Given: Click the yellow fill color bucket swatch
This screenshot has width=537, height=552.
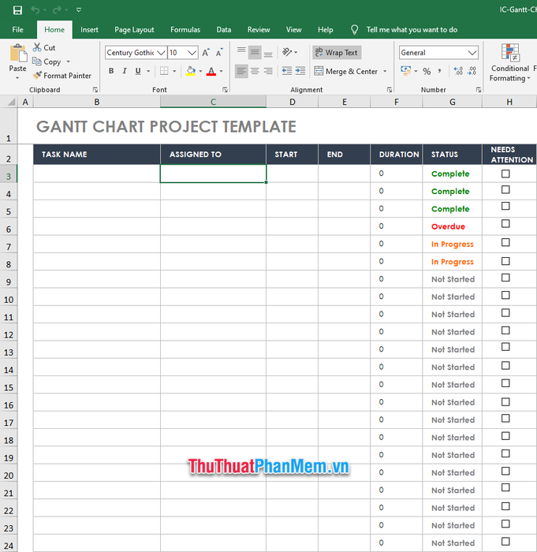Looking at the screenshot, I should 190,71.
